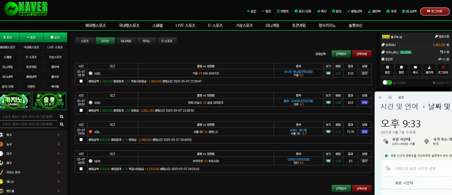Open LIVE 스포츠 in main navigation

pos(185,25)
